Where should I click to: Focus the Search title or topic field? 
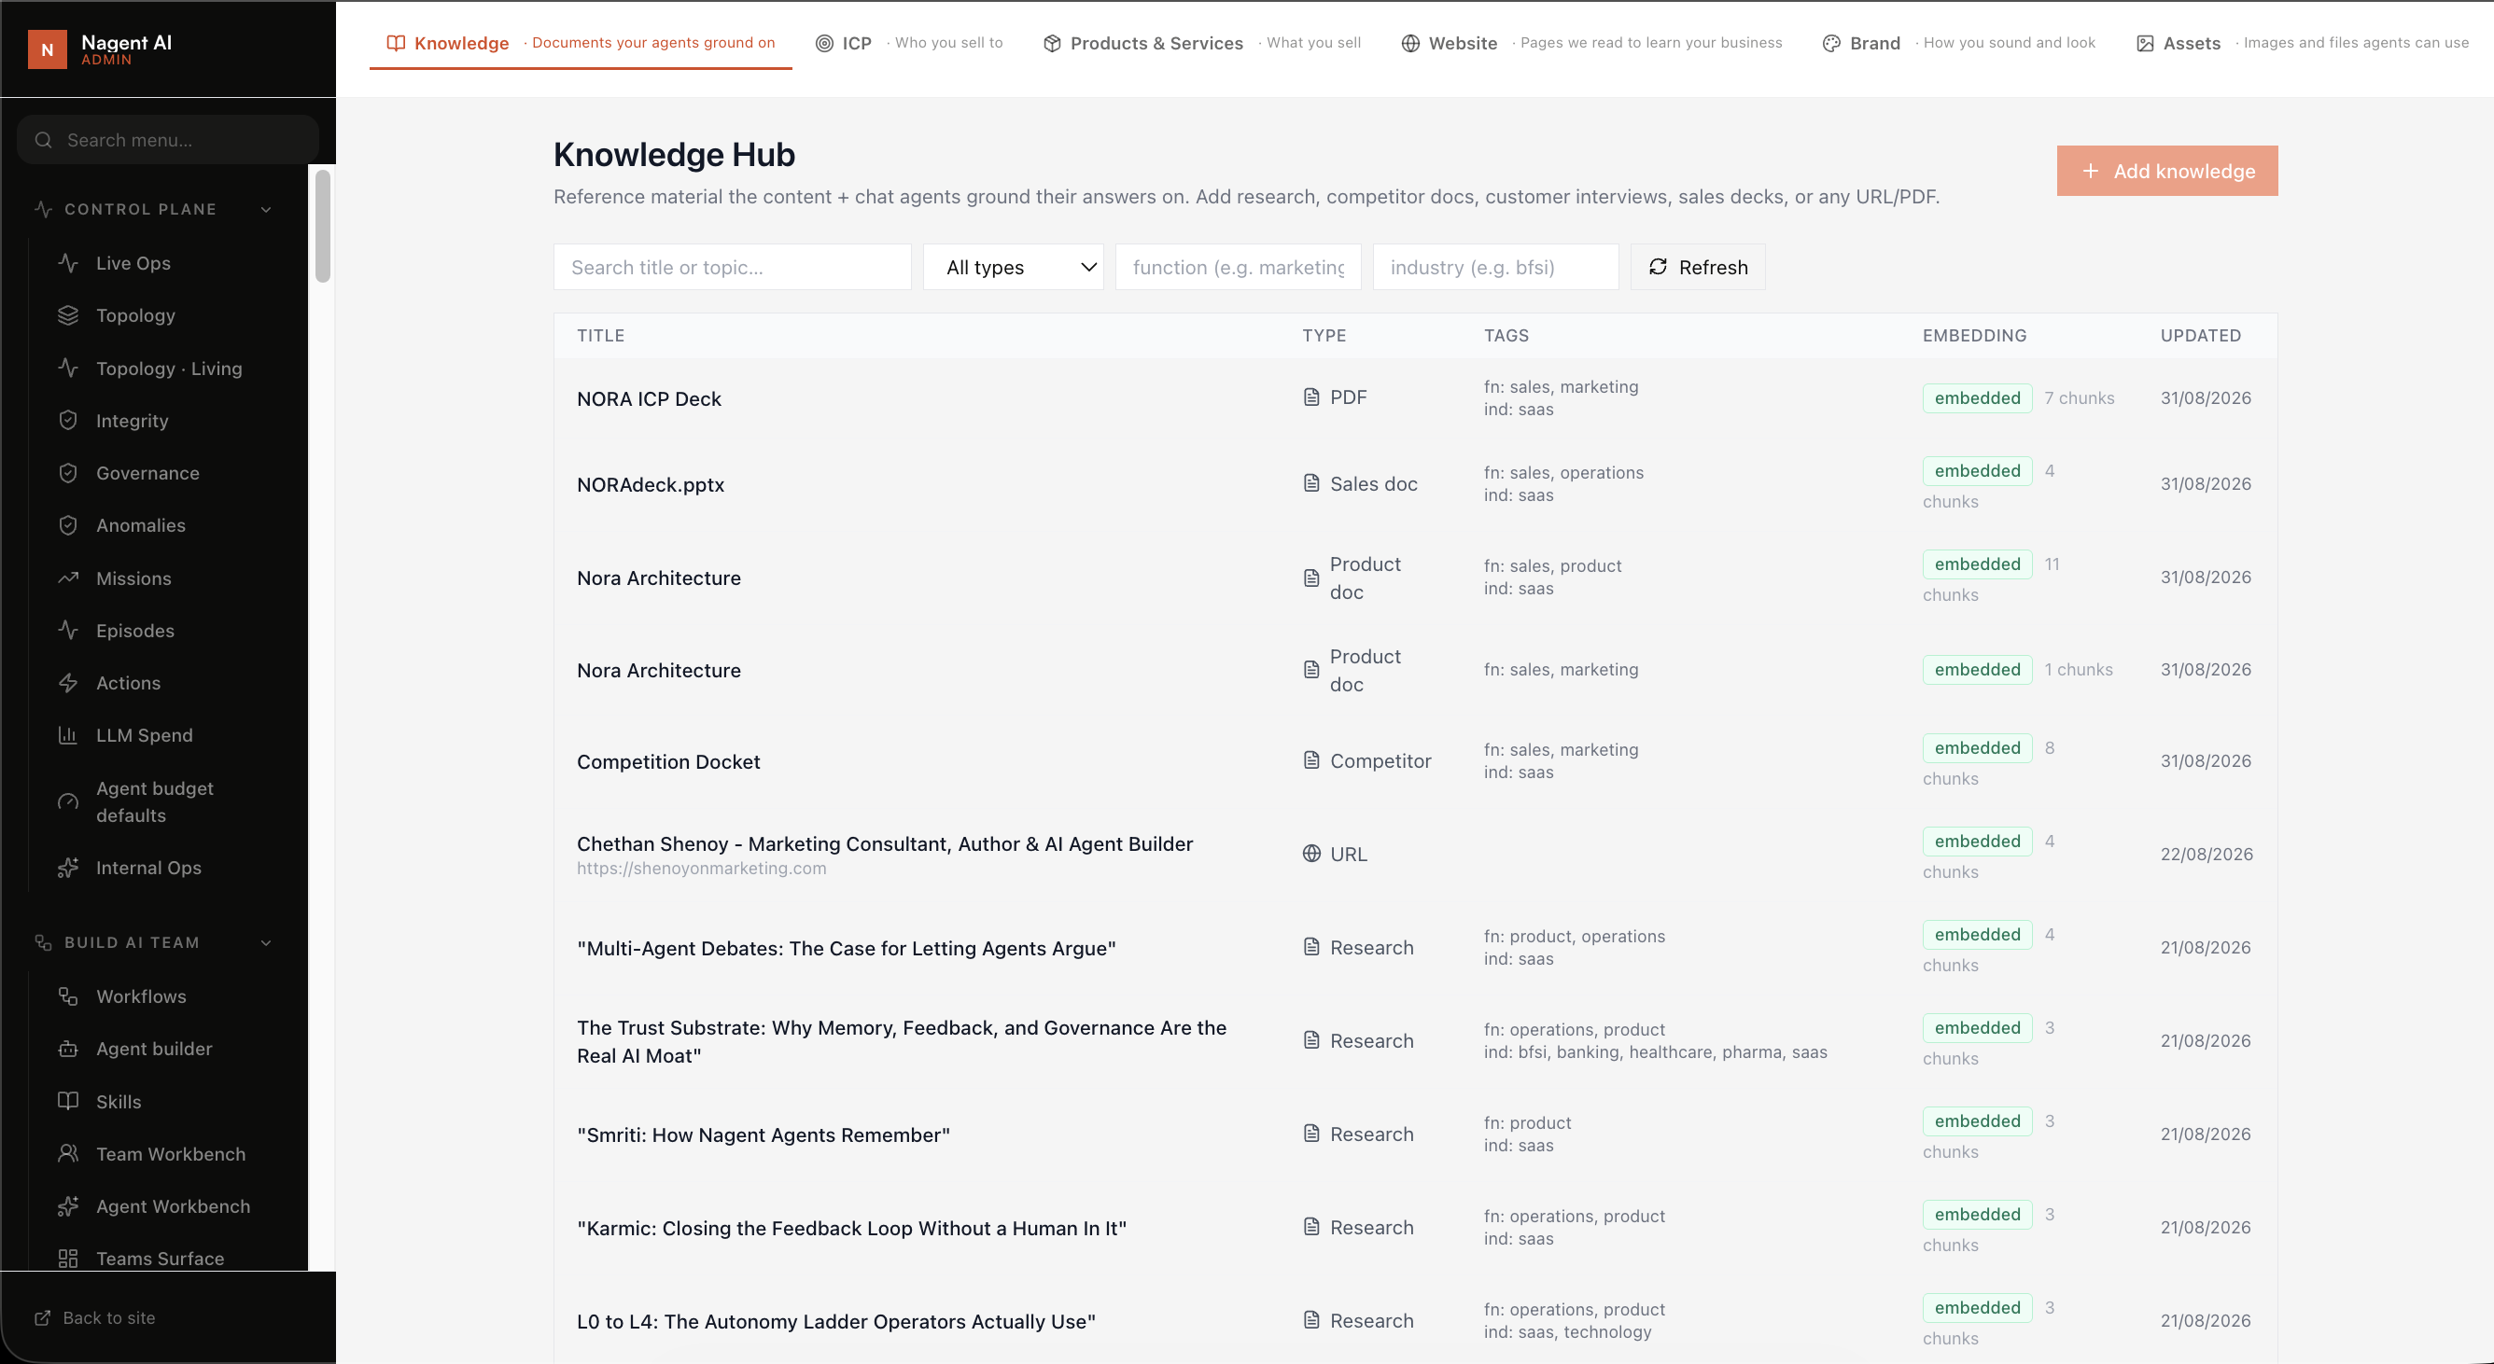pyautogui.click(x=732, y=267)
